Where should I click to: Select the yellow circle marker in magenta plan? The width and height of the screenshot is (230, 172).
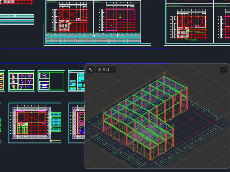[120, 17]
